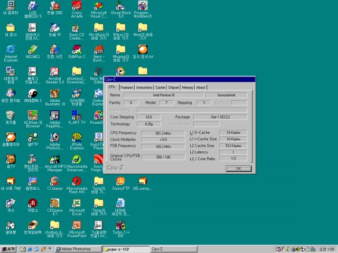Image resolution: width=338 pixels, height=253 pixels.
Task: Open the Start (시작) menu button
Action: pyautogui.click(x=8, y=249)
